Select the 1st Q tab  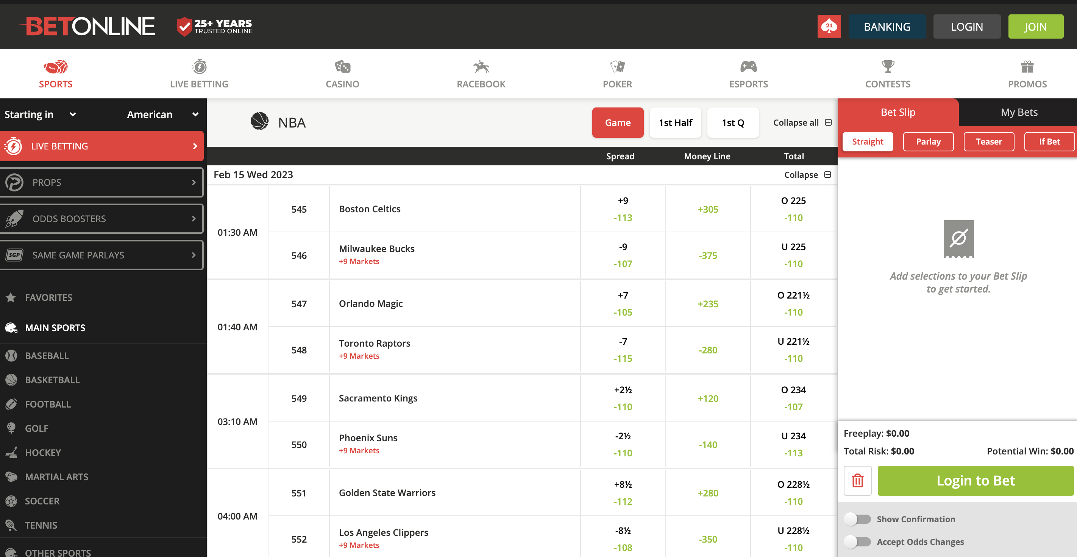pos(732,123)
